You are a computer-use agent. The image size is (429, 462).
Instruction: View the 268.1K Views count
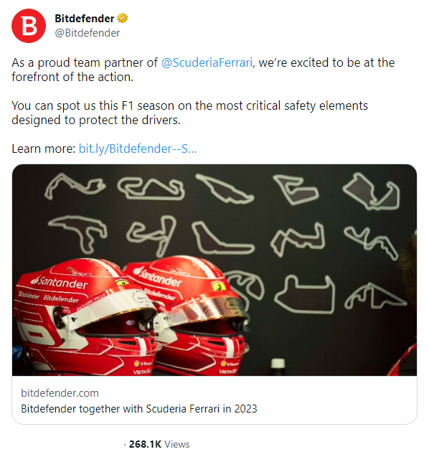tap(159, 444)
